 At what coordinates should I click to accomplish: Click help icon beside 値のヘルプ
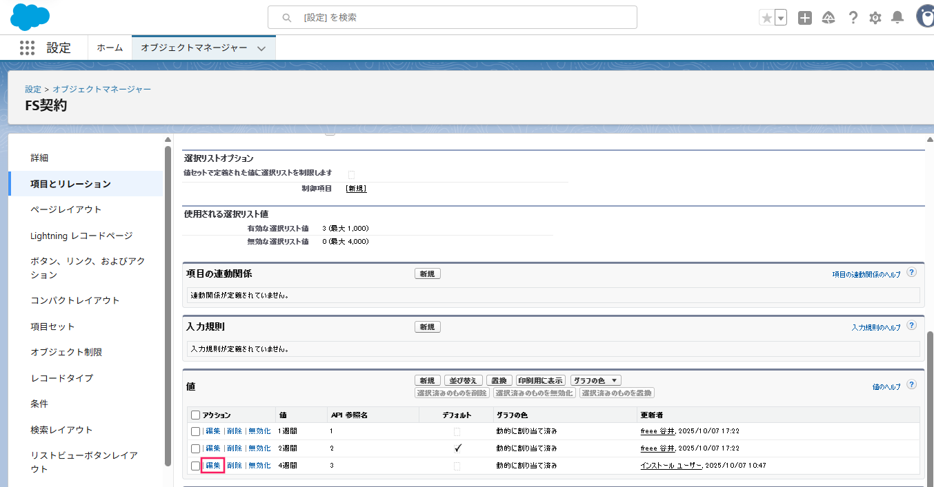click(x=911, y=385)
